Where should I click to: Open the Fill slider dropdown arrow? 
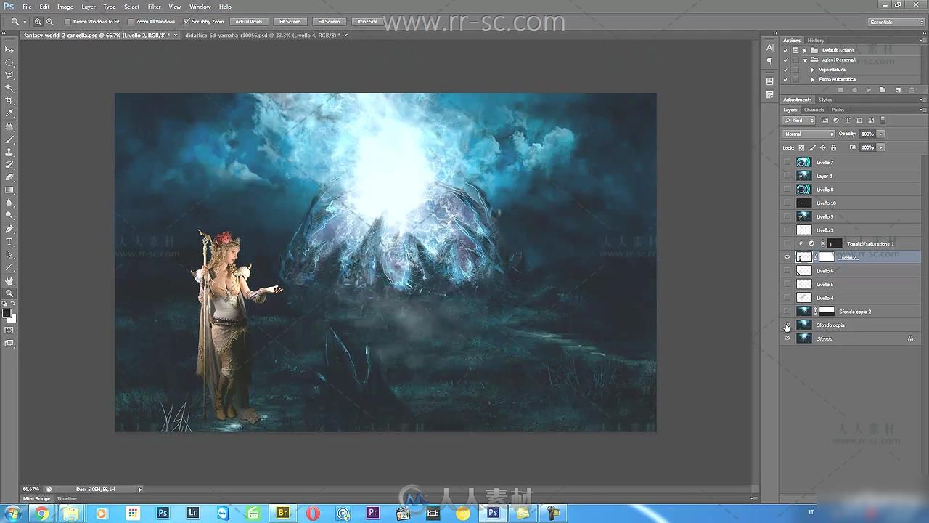[880, 147]
